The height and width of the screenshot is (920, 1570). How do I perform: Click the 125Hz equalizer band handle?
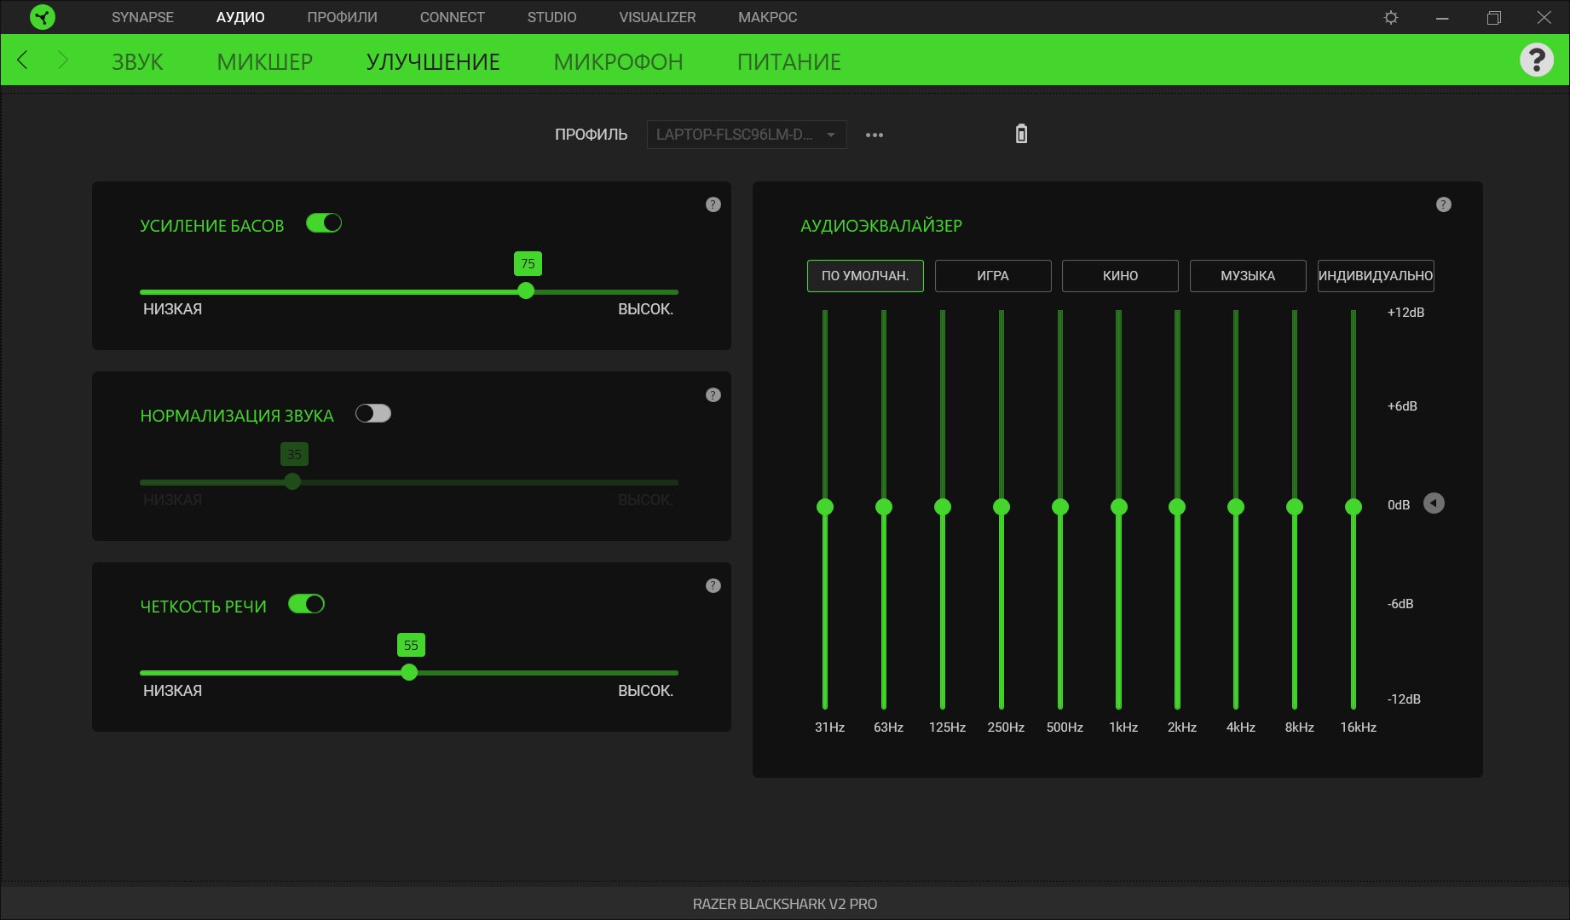coord(943,507)
